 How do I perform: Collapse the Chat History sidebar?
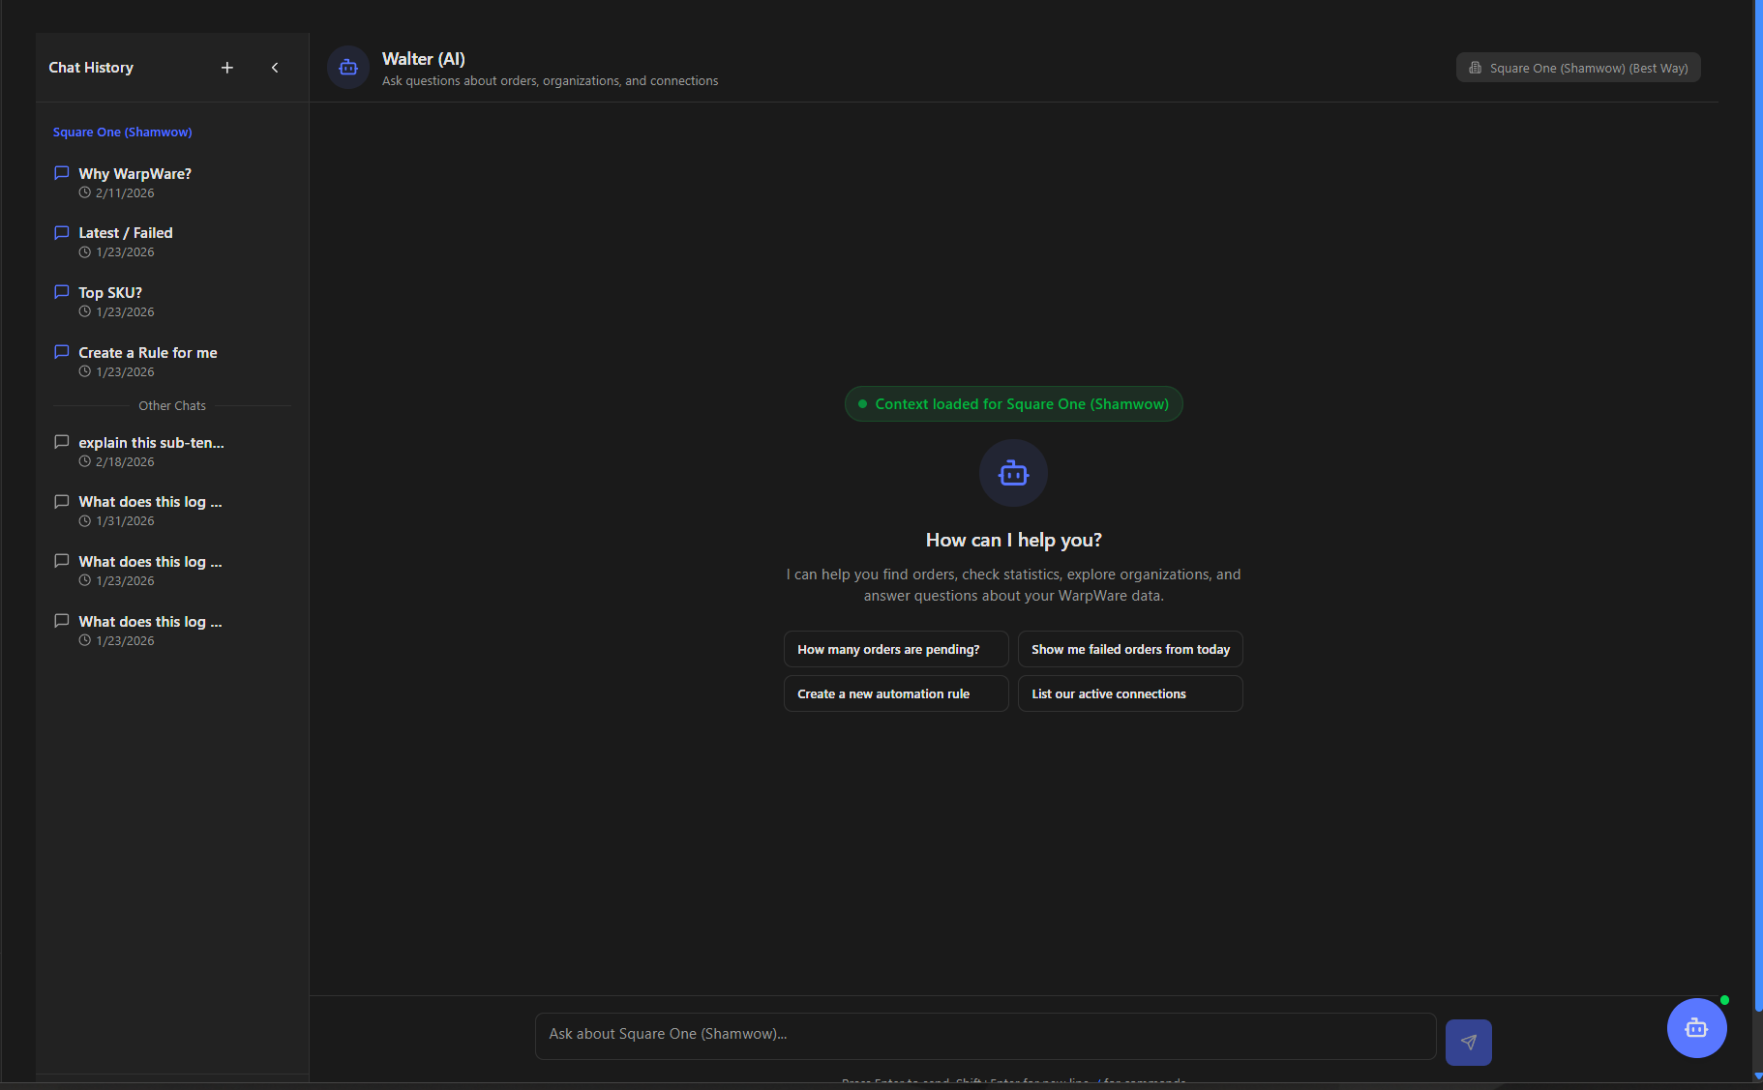click(275, 68)
